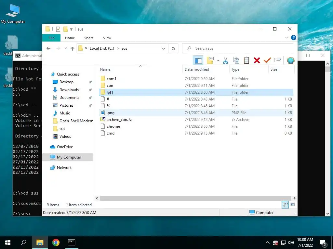Open Downloads in navigation pane
This screenshot has height=249, width=333.
(x=69, y=90)
